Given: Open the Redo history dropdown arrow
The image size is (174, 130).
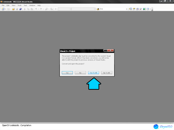Looking at the screenshot, I should (x=43, y=9).
